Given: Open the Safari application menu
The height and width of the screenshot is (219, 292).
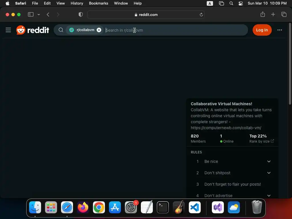Looking at the screenshot, I should [x=21, y=3].
